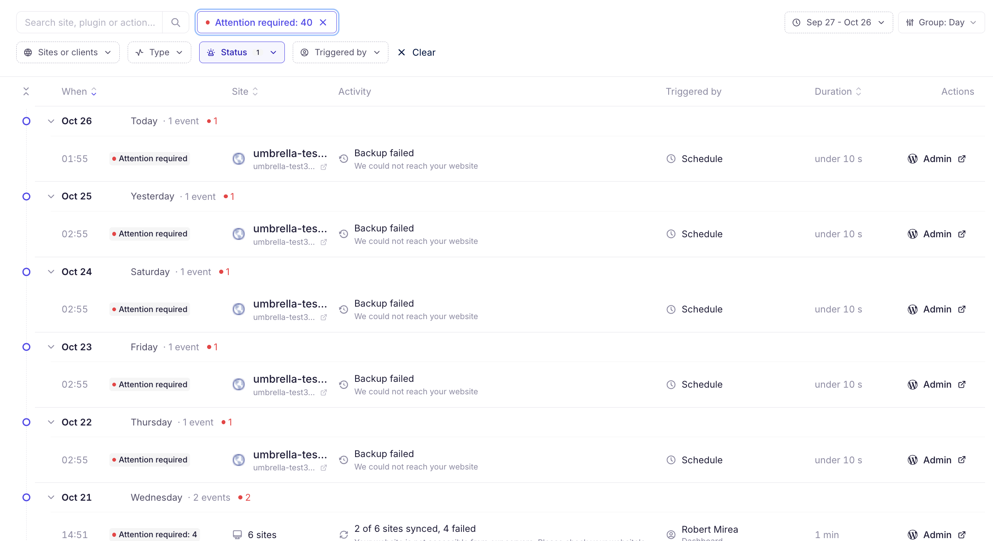The height and width of the screenshot is (541, 993).
Task: Open external site link in Oct 25 row
Action: click(x=324, y=242)
